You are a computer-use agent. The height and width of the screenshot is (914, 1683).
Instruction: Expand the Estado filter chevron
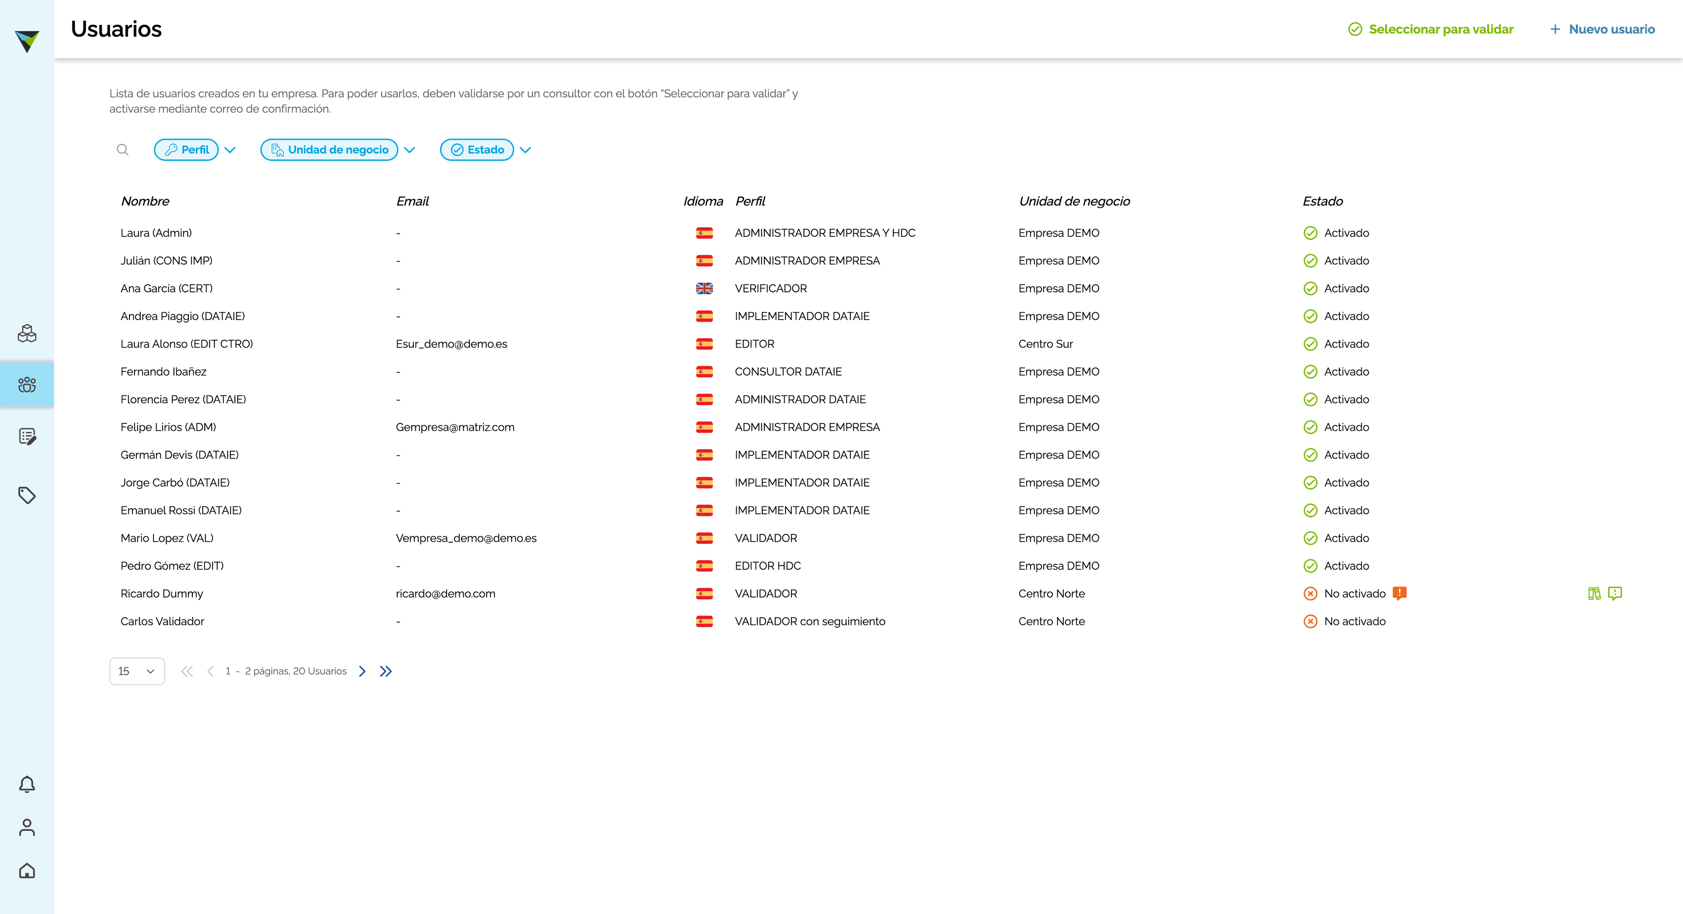[525, 150]
